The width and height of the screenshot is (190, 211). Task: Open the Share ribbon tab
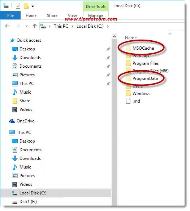coord(52,15)
